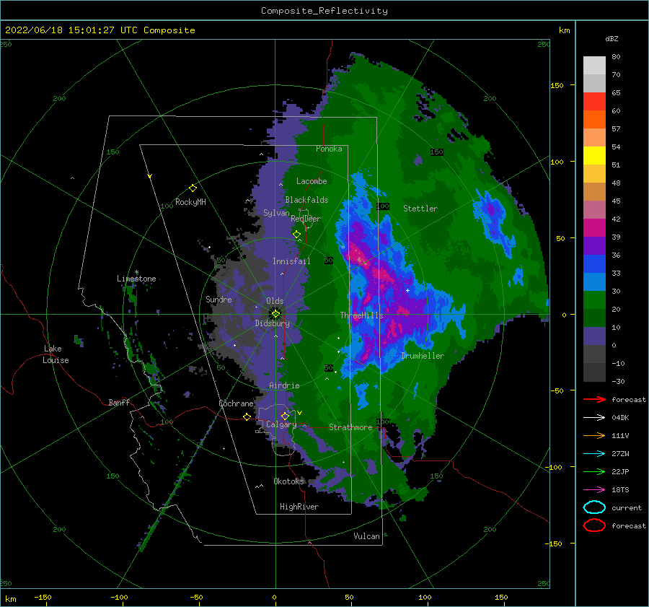Click the Stettler town label
The width and height of the screenshot is (649, 607).
point(420,209)
